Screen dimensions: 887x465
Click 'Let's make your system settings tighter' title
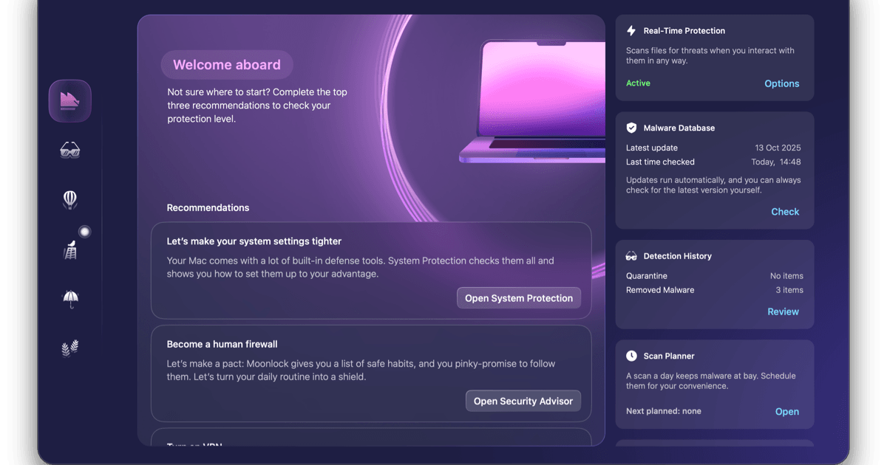click(254, 241)
